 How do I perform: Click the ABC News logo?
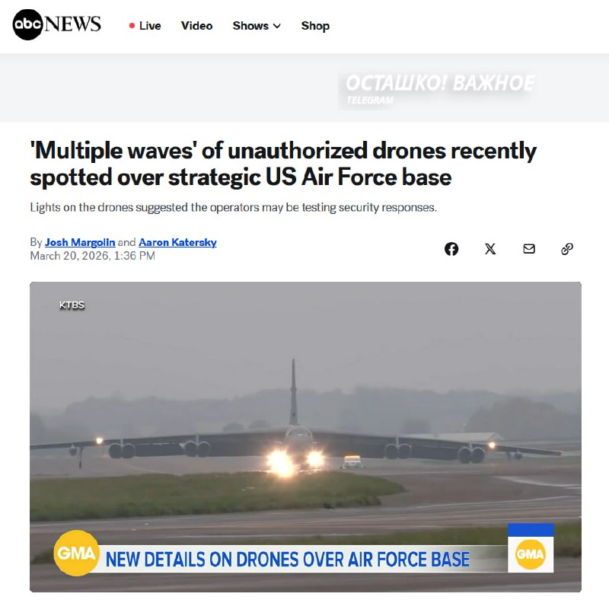[x=56, y=24]
